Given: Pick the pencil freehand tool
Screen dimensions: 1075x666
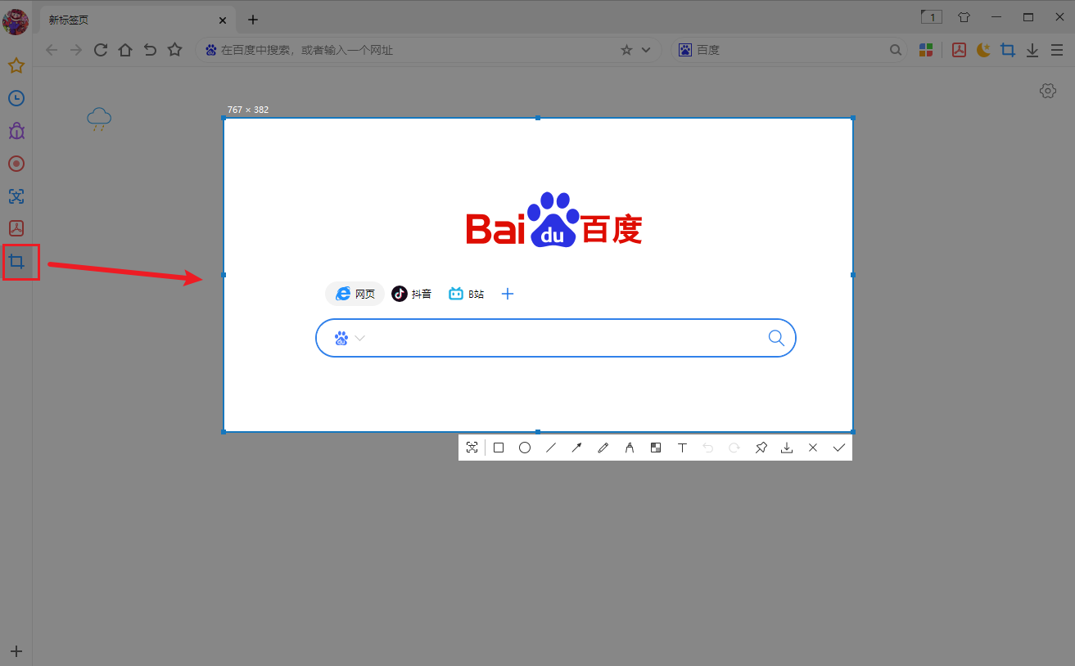Looking at the screenshot, I should tap(603, 448).
